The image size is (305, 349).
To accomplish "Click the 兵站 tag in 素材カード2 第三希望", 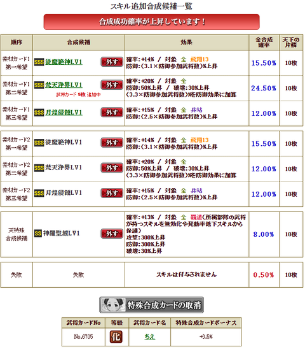I will [196, 191].
